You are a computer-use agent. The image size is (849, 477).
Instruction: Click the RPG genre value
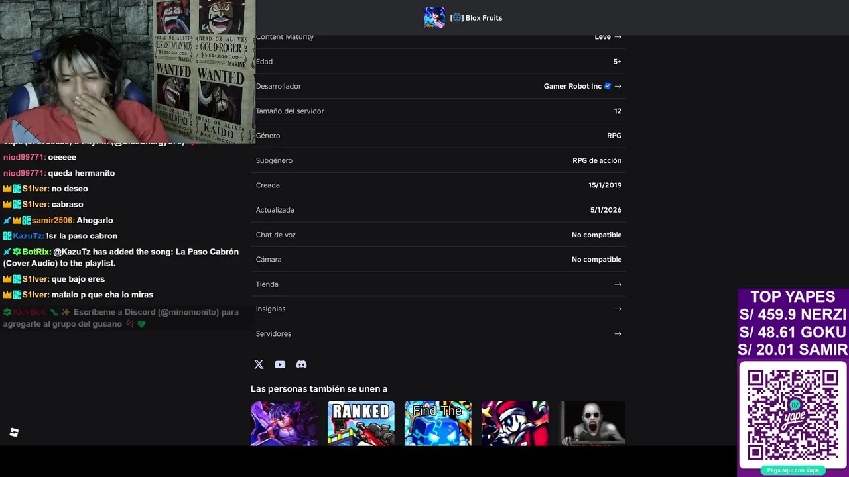[x=614, y=136]
